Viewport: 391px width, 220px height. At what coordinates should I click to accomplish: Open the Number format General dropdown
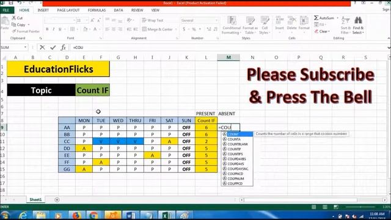tap(216, 20)
